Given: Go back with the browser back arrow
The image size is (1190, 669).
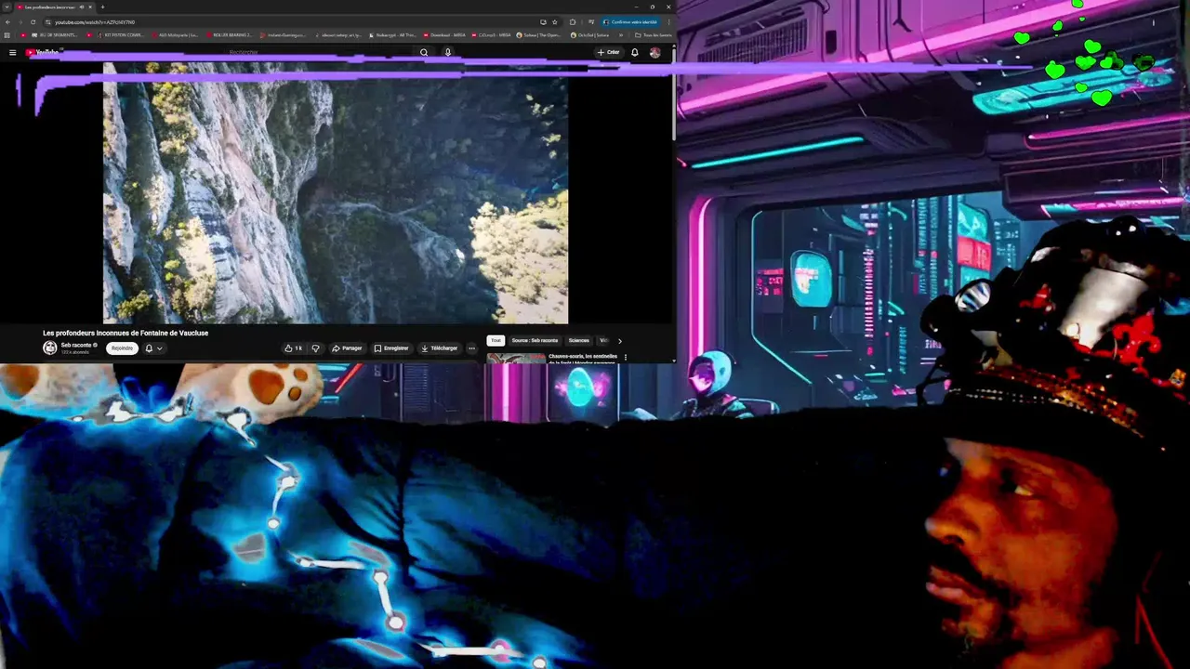Looking at the screenshot, I should [x=7, y=22].
